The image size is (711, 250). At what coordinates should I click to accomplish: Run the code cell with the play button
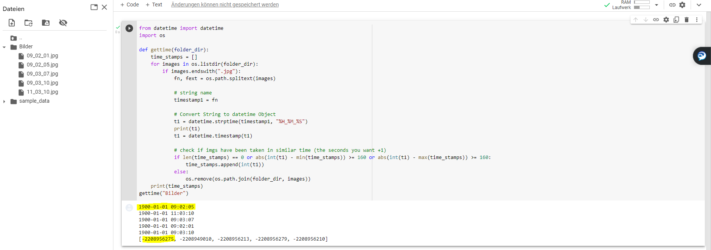[x=129, y=28]
